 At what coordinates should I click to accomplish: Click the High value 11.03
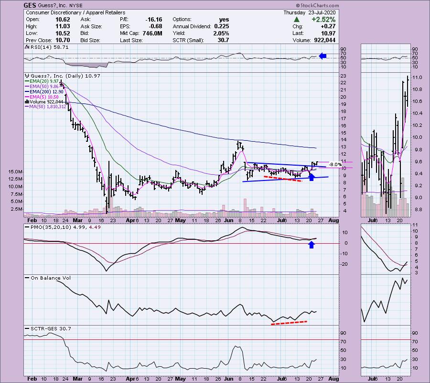pos(63,26)
